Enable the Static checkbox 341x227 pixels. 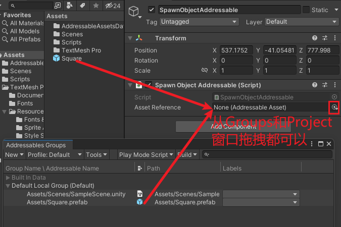(x=306, y=10)
